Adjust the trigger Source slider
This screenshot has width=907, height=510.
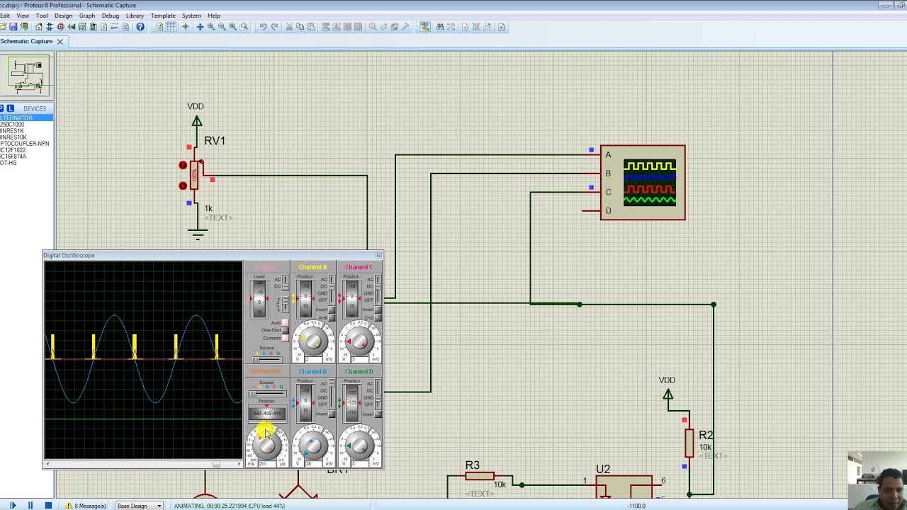266,359
